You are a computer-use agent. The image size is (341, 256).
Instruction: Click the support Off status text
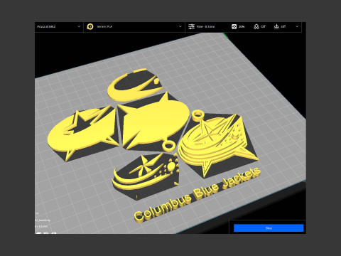(263, 27)
